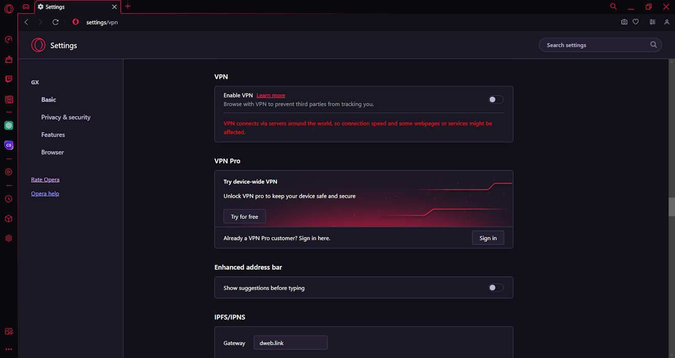Viewport: 675px width, 358px height.
Task: Click the Try for free button
Action: click(244, 217)
